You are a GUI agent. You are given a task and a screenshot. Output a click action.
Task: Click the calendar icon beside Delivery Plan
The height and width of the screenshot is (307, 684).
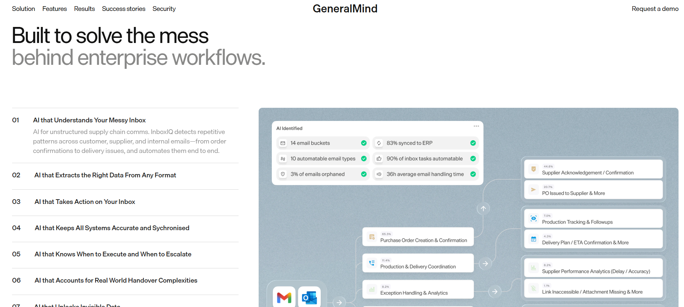pos(533,239)
